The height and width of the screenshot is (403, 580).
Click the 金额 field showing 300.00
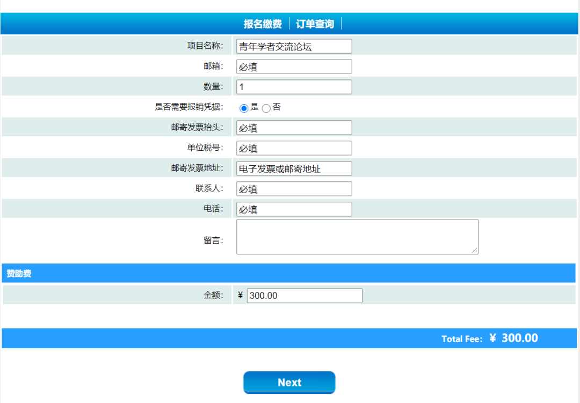[x=304, y=295]
